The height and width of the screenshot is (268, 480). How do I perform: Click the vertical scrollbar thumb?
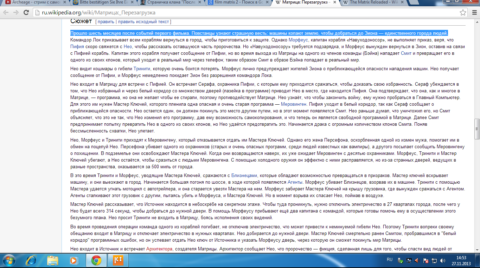[x=477, y=130]
